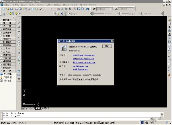Click the blue help question mark icon
The width and height of the screenshot is (172, 125).
click(87, 9)
